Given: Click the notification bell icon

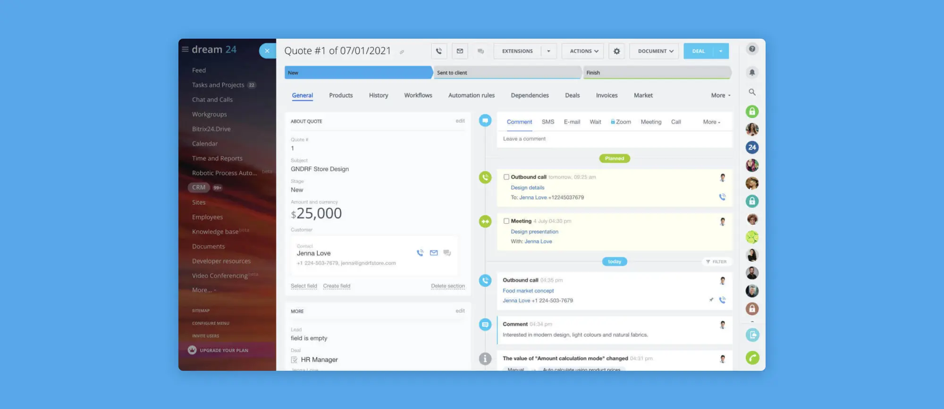Looking at the screenshot, I should pos(752,72).
